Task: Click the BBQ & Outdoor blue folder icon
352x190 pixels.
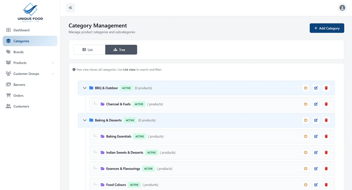Action: (x=91, y=88)
